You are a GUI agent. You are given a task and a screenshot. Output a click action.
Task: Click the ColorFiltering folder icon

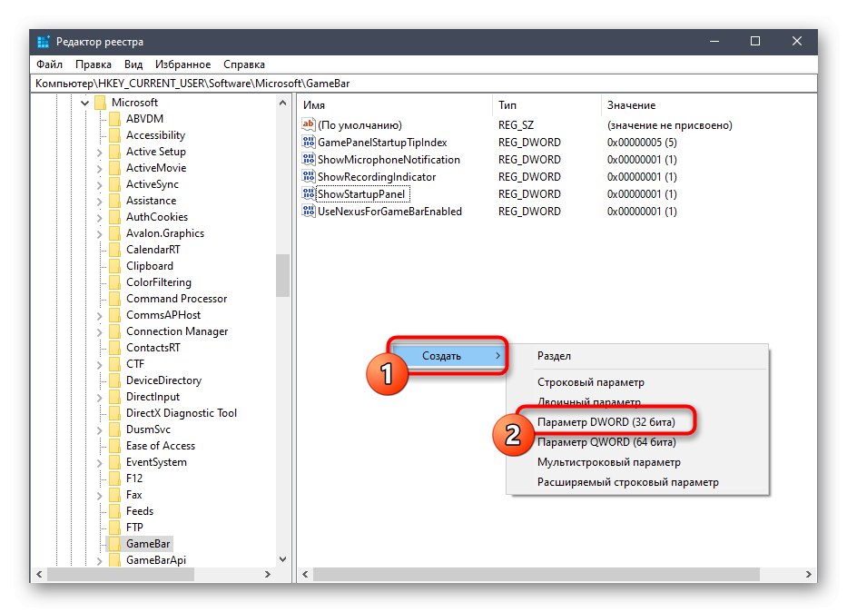(114, 282)
